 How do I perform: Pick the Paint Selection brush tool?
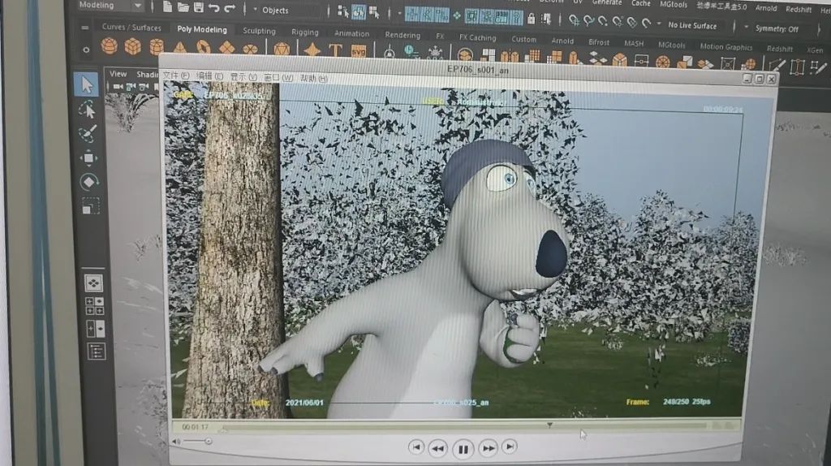[88, 133]
